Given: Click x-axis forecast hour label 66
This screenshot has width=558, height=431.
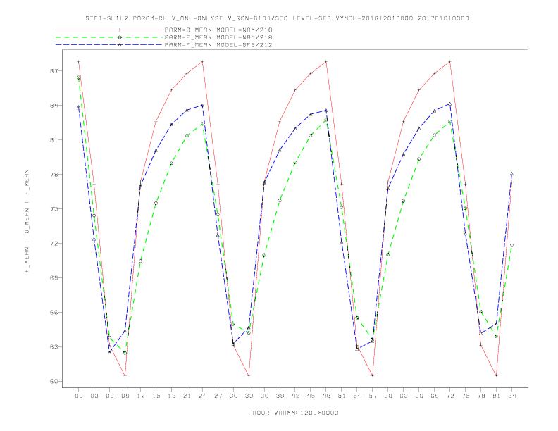Looking at the screenshot, I should pyautogui.click(x=419, y=396).
